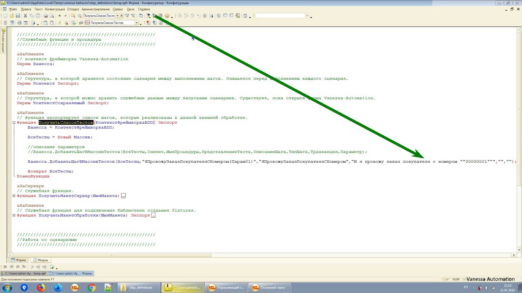Click the first bookmark flag icon in bottom toolbar
The height and width of the screenshot is (293, 522).
pos(5,267)
